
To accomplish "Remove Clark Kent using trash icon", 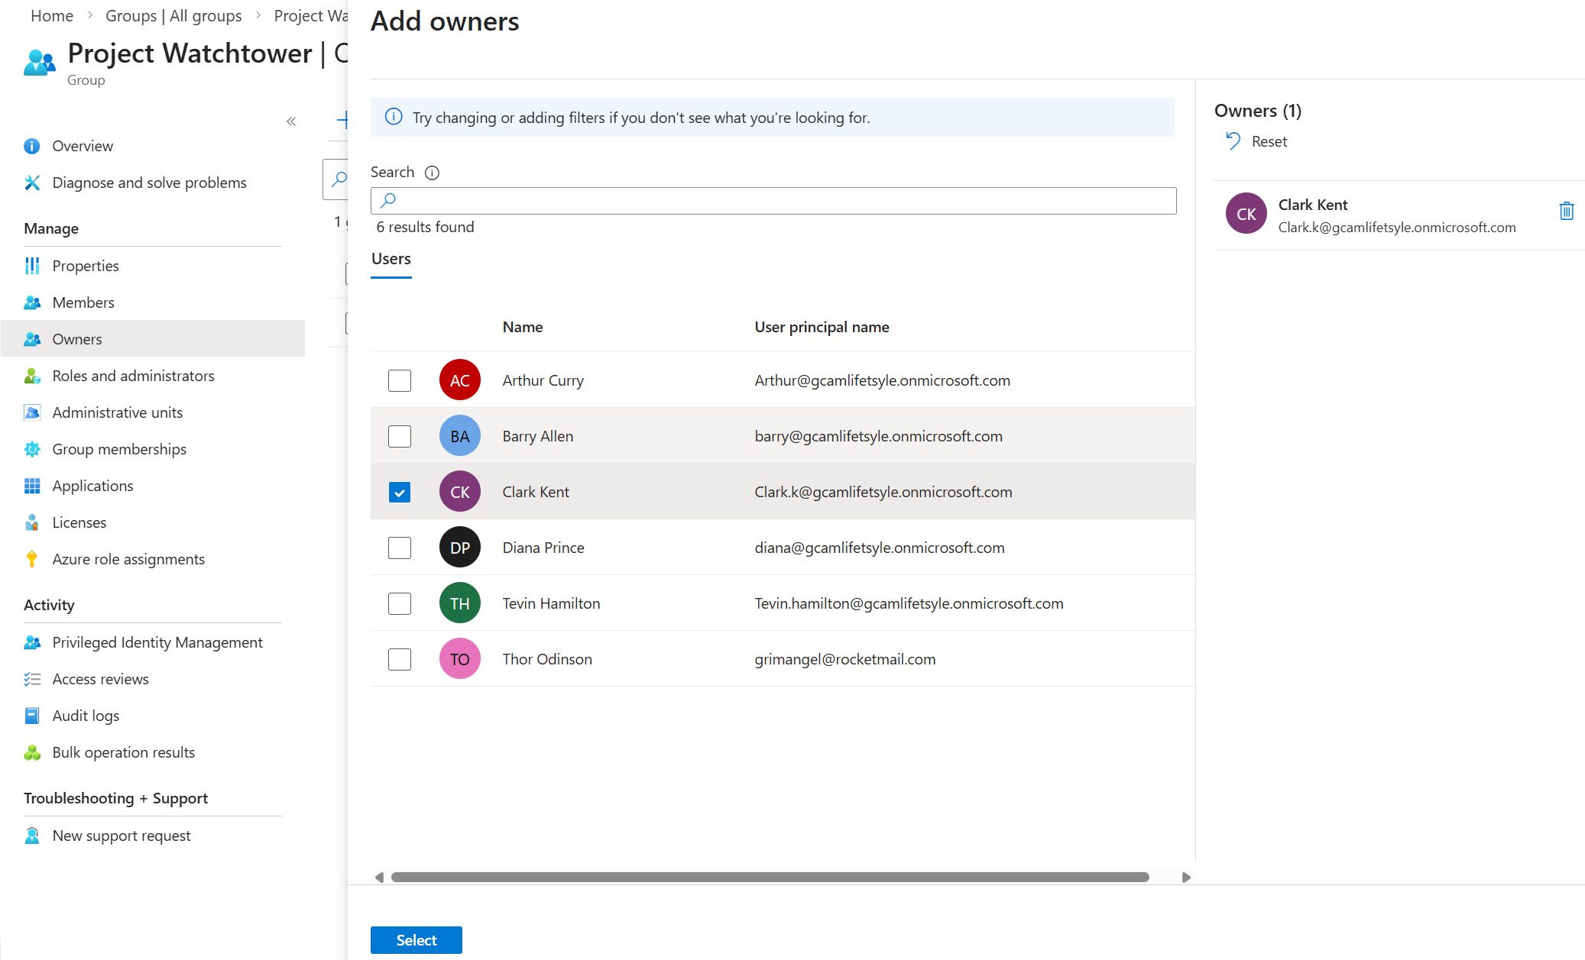I will [1566, 211].
